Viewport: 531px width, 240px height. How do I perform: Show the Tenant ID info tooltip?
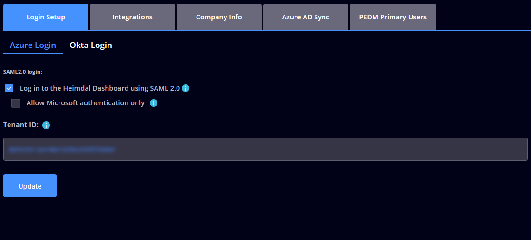coord(46,125)
